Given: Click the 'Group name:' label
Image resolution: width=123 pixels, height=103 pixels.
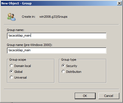Looking at the screenshot, I should click(x=15, y=30).
